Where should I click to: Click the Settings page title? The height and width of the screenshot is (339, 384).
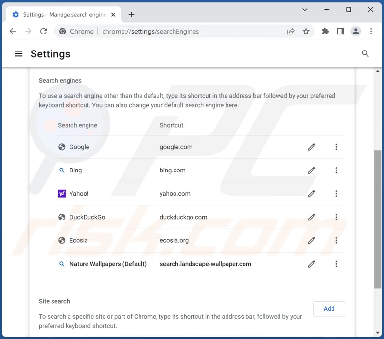click(51, 54)
